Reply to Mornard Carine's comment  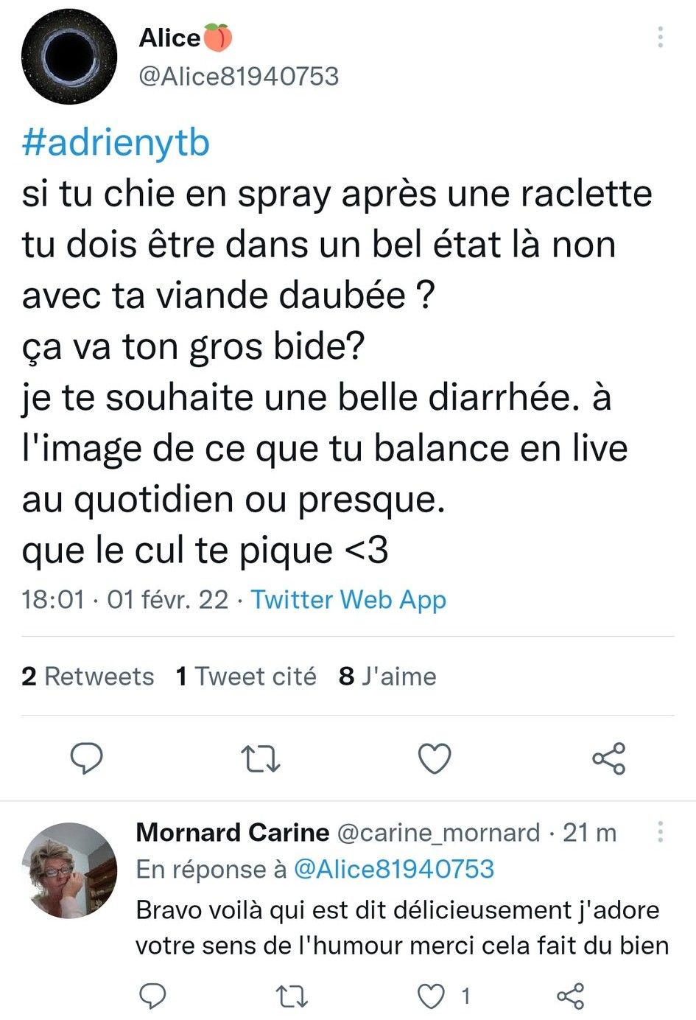(152, 996)
